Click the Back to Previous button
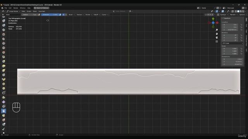The image size is (248, 139). pos(41,8)
